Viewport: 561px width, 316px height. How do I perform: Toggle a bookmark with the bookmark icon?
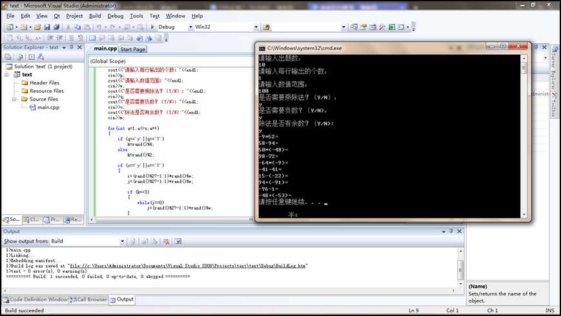coord(92,38)
